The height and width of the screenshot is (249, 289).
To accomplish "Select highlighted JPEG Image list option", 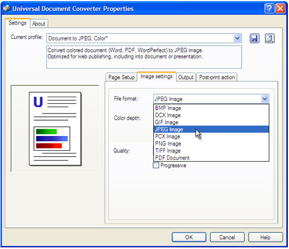I will pos(211,129).
